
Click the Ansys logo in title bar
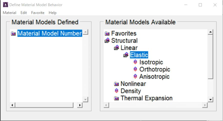point(5,5)
